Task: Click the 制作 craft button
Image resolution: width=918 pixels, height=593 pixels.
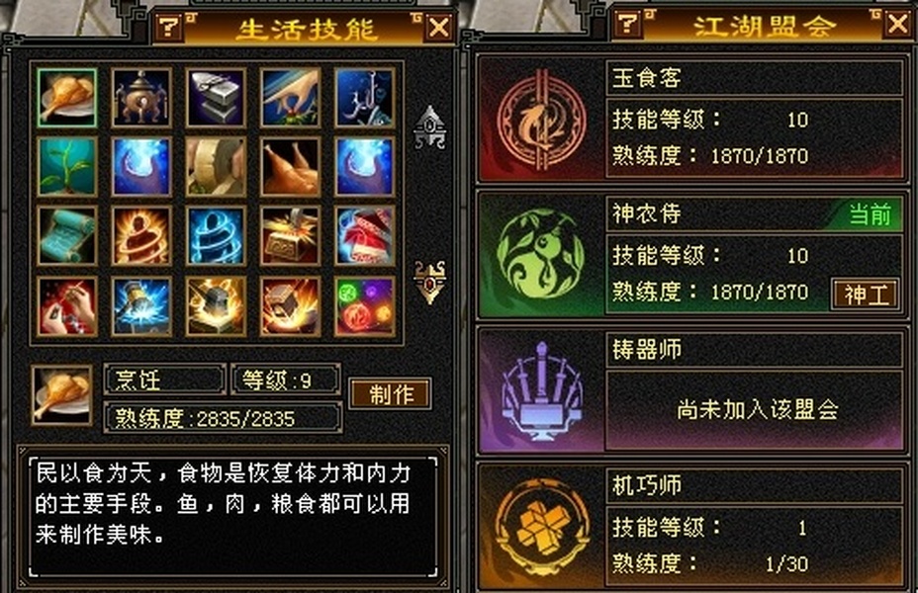Action: point(391,393)
